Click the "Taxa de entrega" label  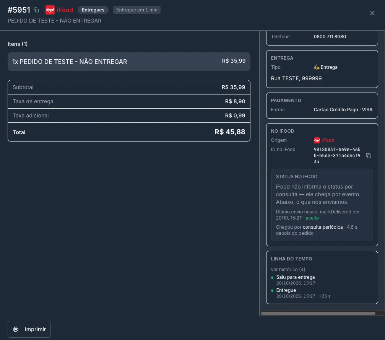click(33, 101)
